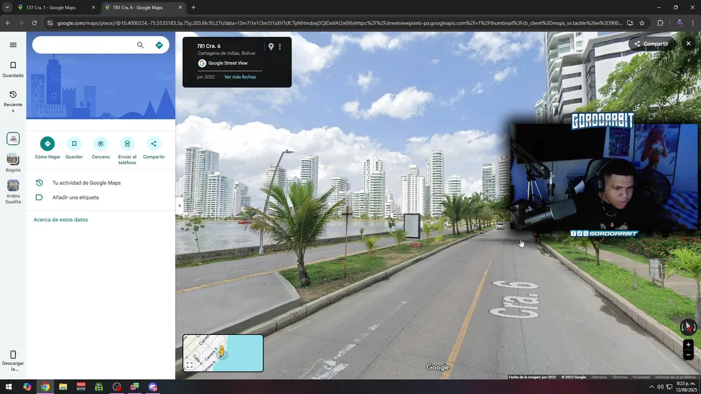Image resolution: width=701 pixels, height=394 pixels.
Task: Open a new browser tab
Action: click(x=193, y=8)
